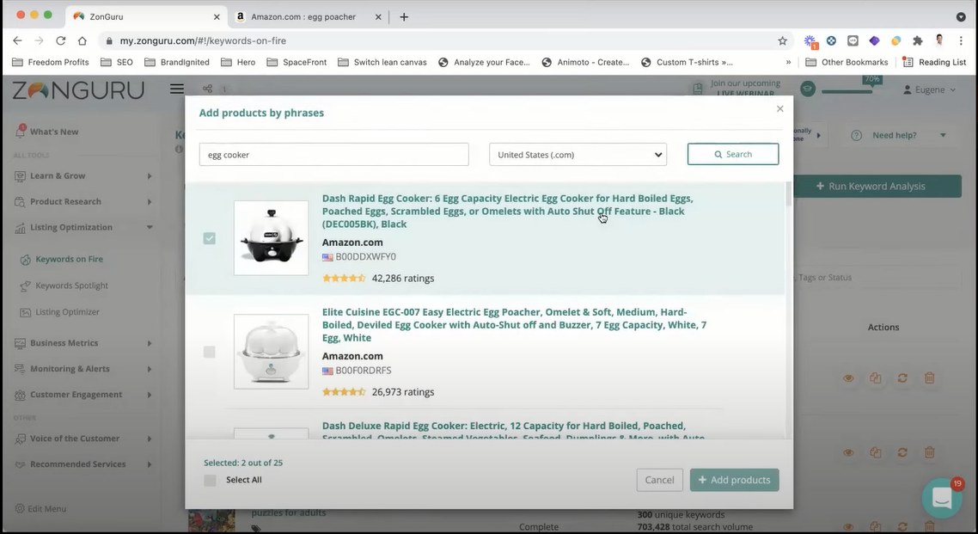Viewport: 978px width, 534px height.
Task: Click the What's New bell icon
Action: [20, 131]
